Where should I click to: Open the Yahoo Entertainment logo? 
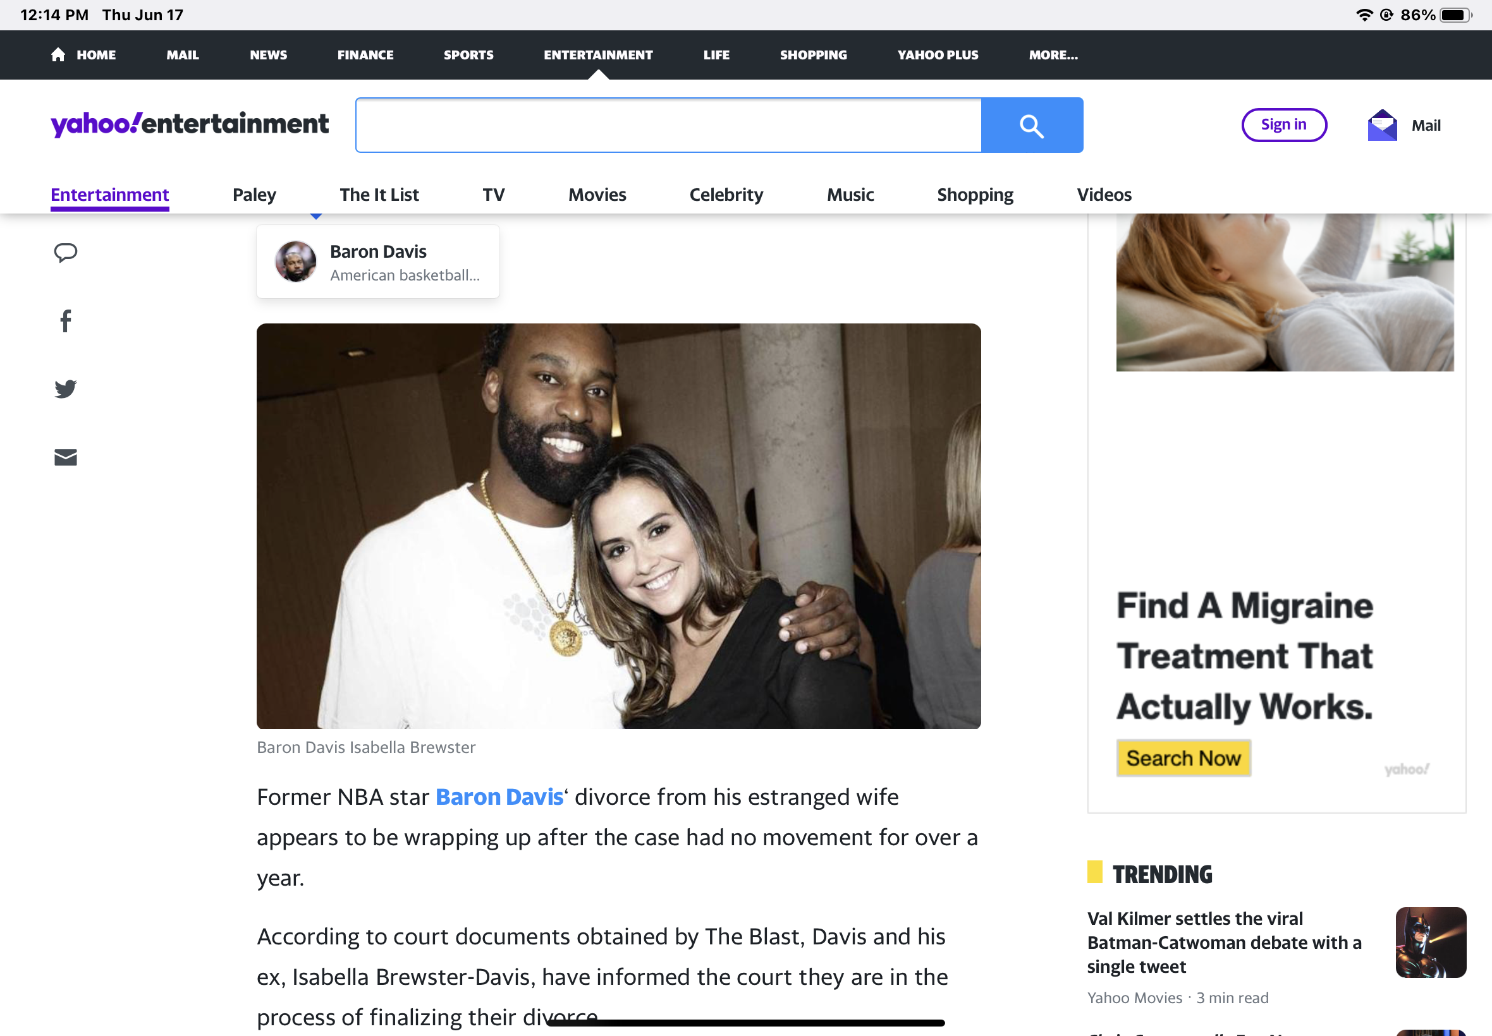[x=190, y=123]
